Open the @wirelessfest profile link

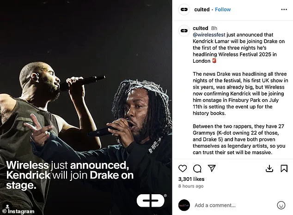pos(209,35)
